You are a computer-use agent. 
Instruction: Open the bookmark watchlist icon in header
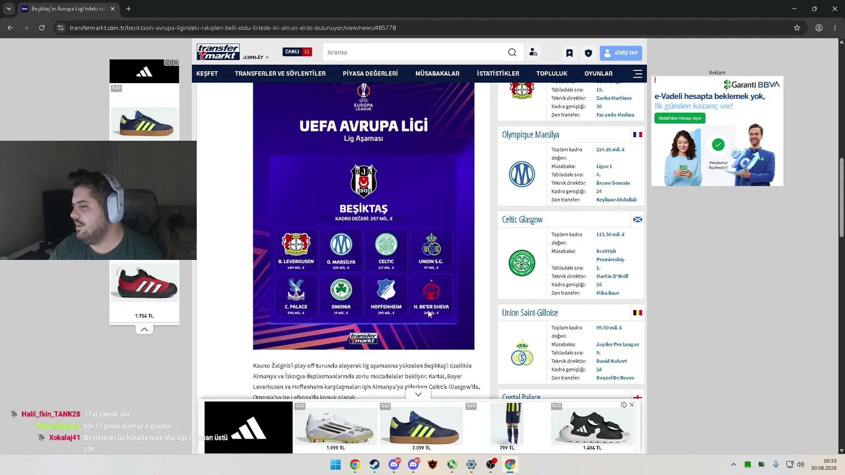pos(569,53)
